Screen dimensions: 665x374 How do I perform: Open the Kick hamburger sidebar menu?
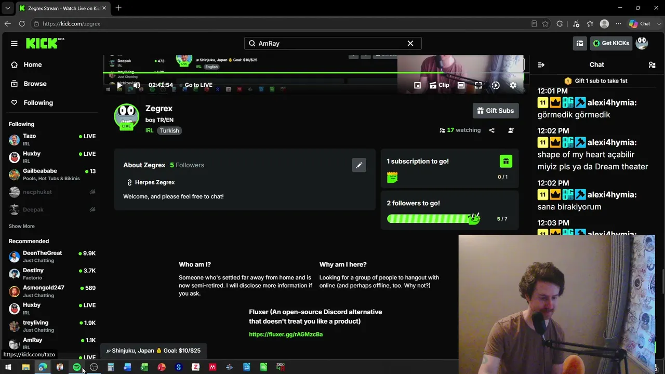14,43
